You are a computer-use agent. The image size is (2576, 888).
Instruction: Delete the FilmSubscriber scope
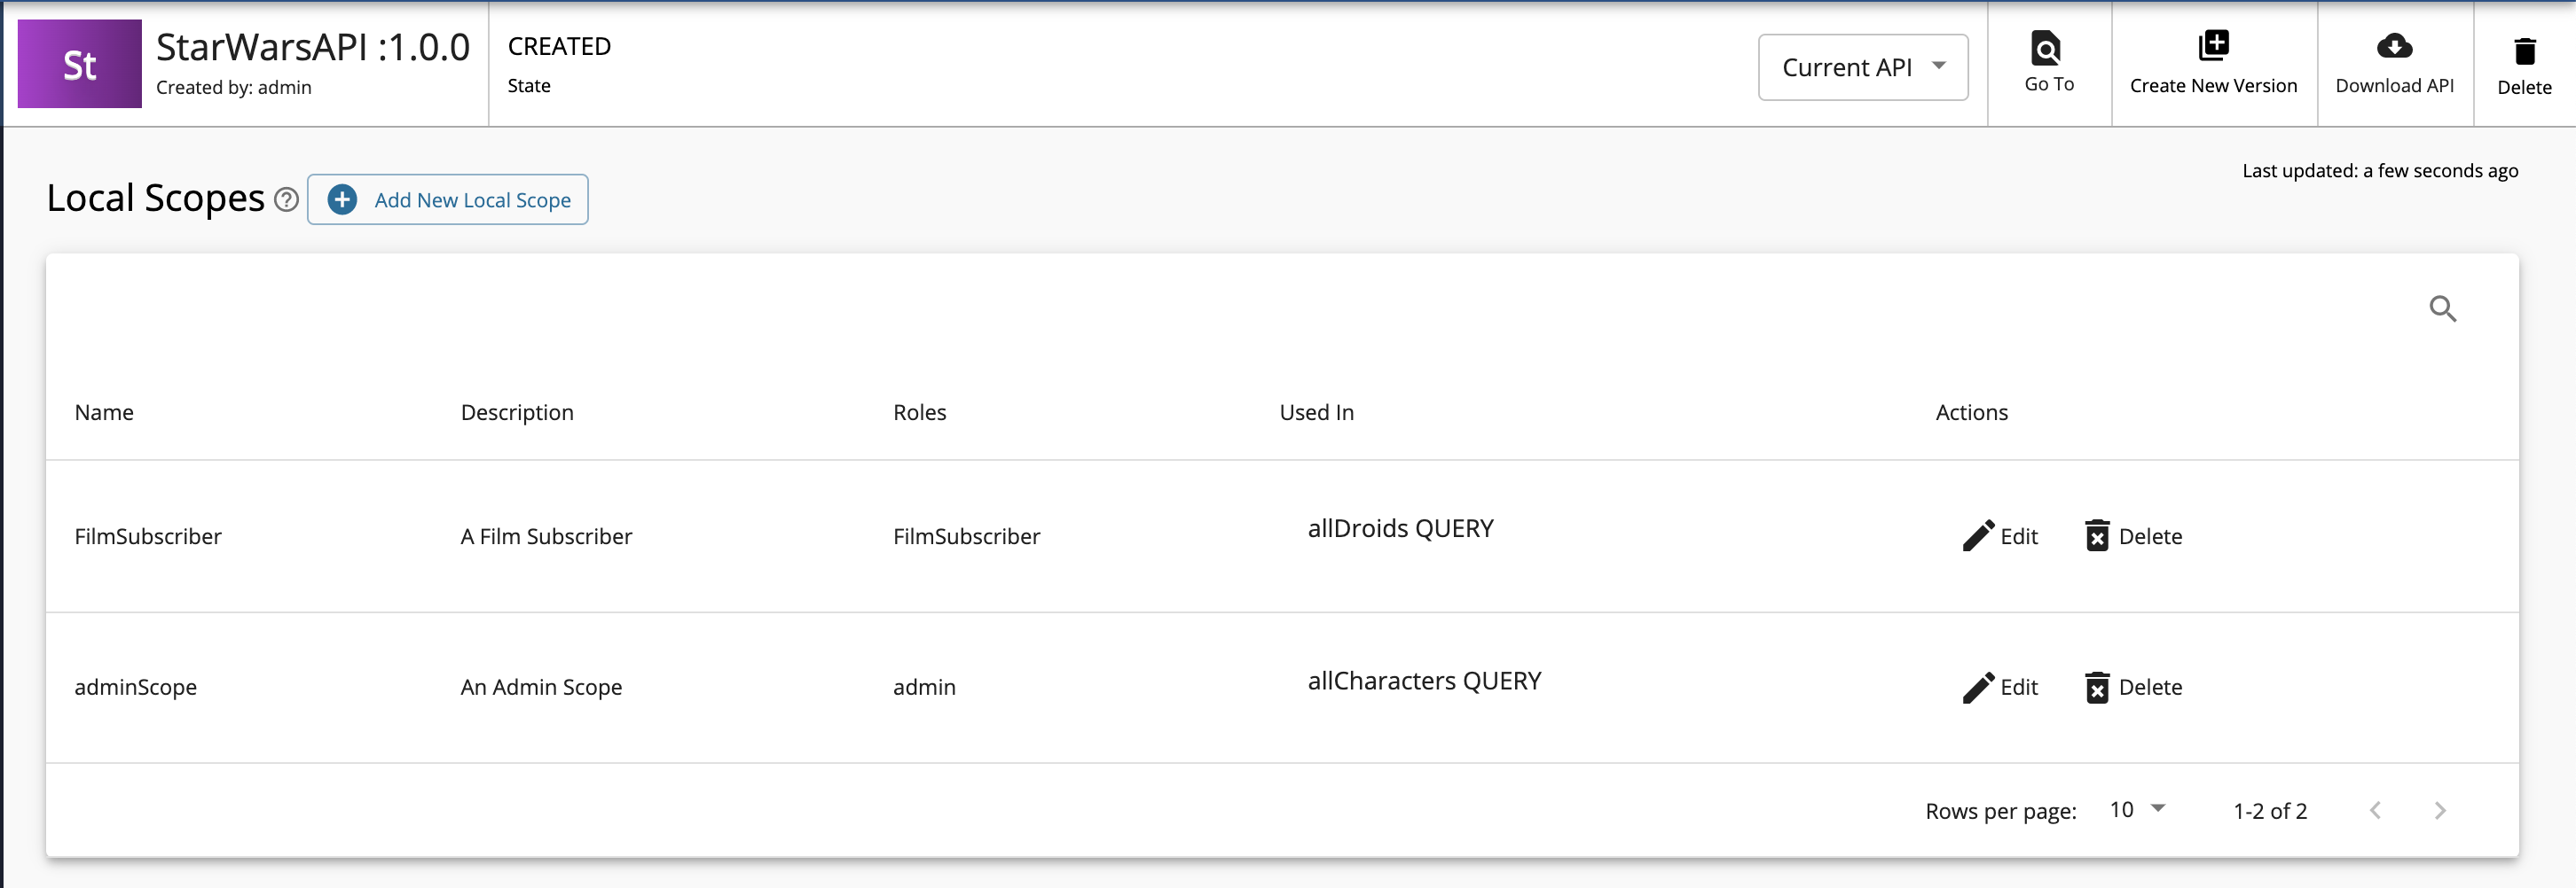point(2133,536)
